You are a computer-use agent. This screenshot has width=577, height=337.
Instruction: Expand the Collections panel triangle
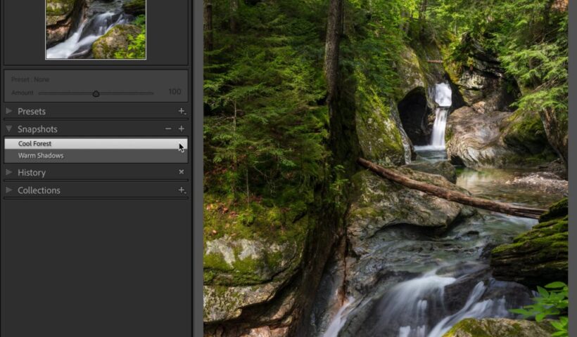(x=9, y=190)
